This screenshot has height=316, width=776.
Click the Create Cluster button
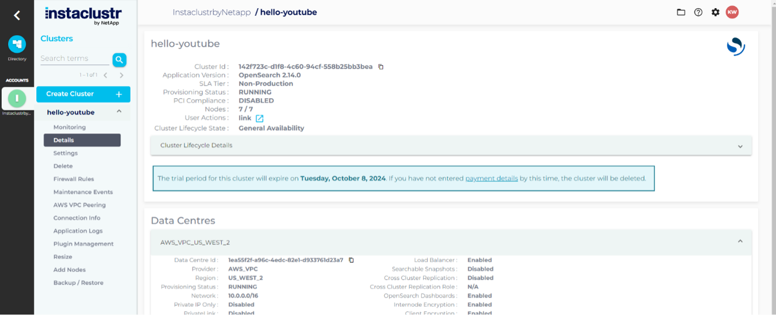point(83,94)
